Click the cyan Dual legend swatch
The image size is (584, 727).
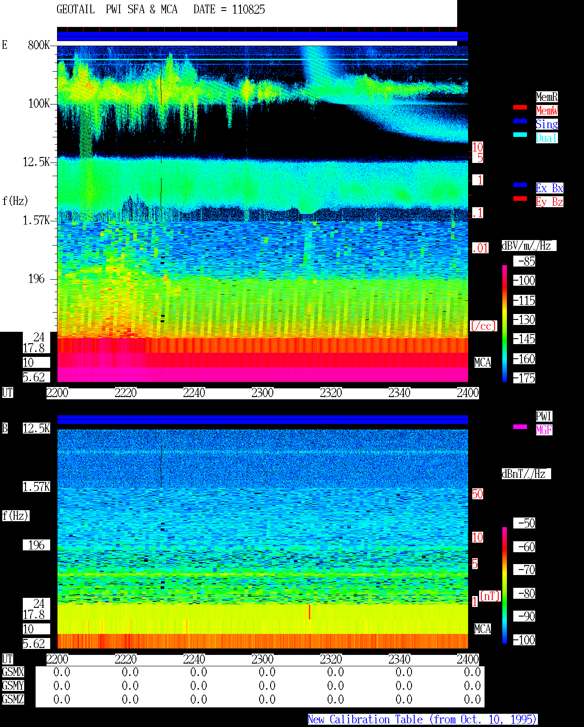coord(520,135)
